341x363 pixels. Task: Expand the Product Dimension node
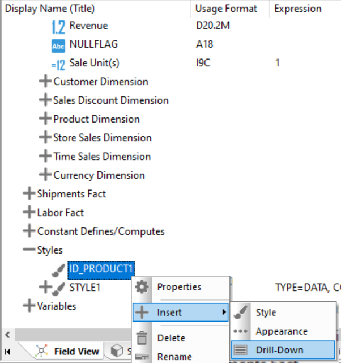45,119
